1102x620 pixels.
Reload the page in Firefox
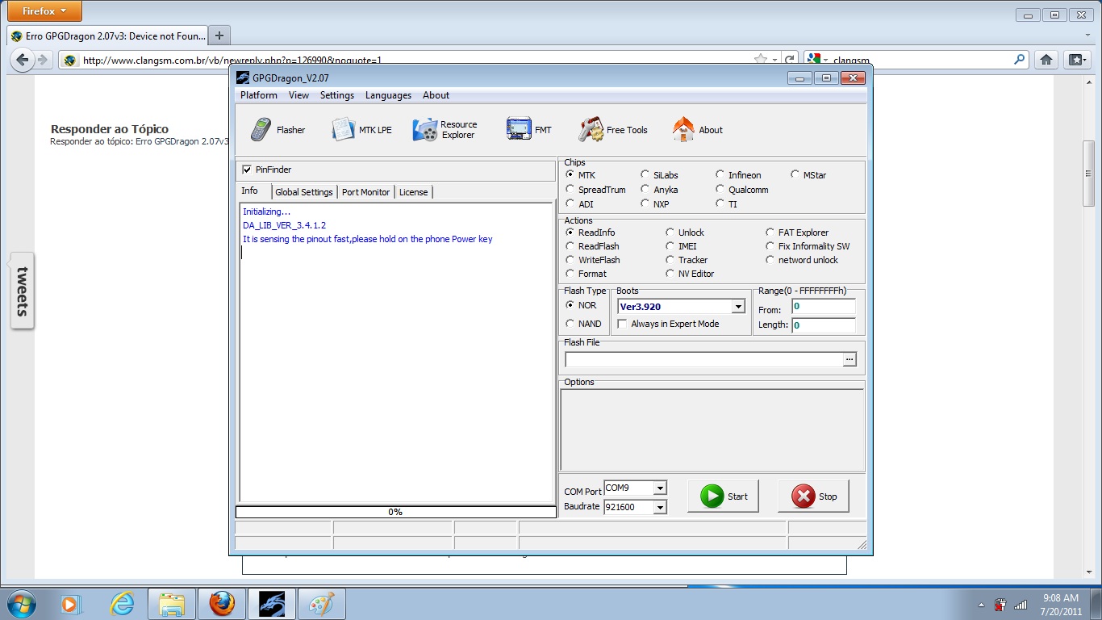point(790,60)
